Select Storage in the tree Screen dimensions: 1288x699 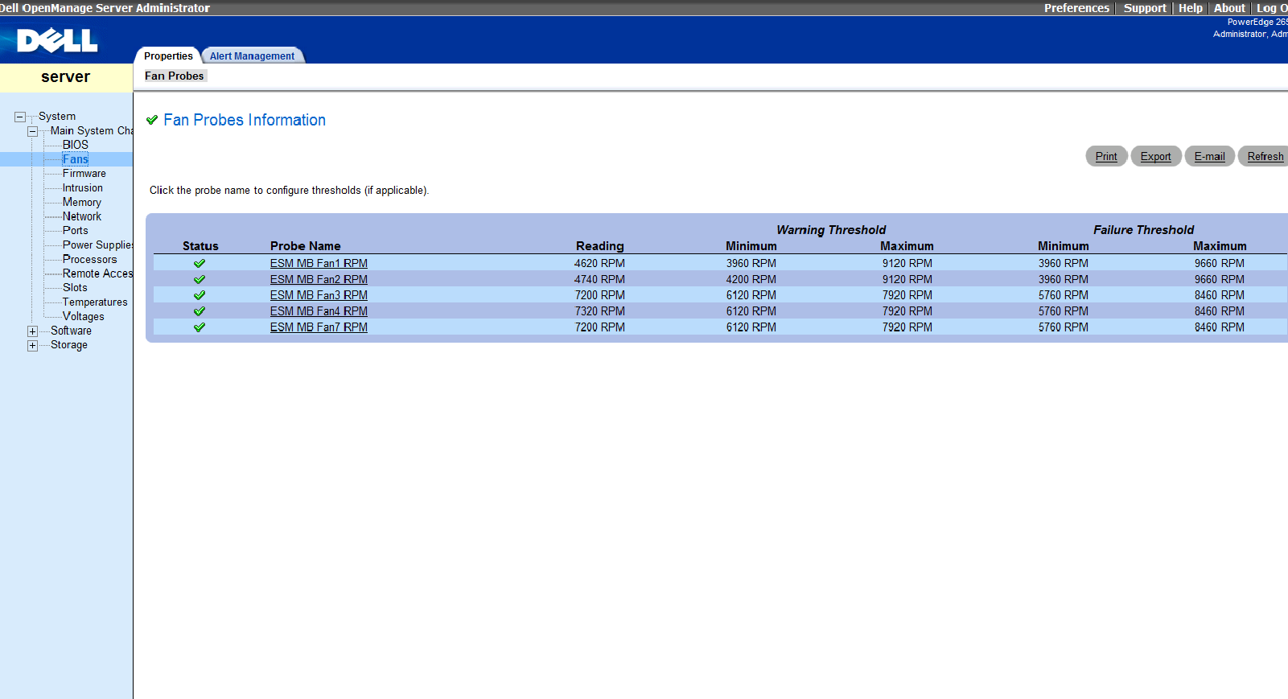pyautogui.click(x=69, y=345)
